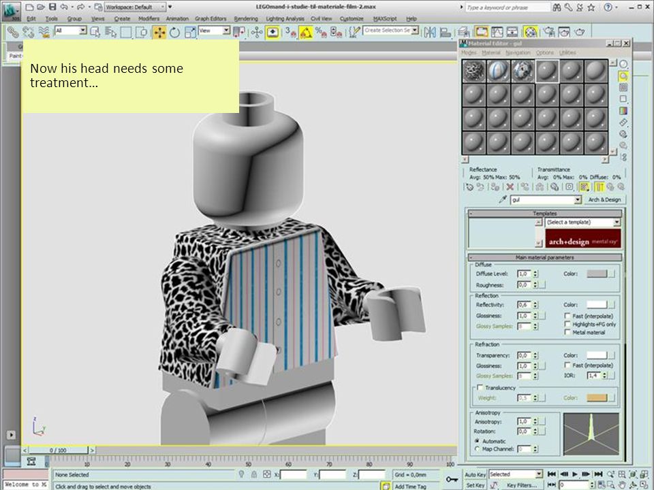Open the Curve Editor from the toolbar
This screenshot has height=490, width=654.
[x=497, y=32]
